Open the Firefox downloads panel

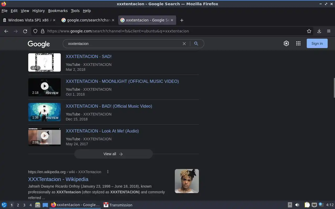click(319, 31)
